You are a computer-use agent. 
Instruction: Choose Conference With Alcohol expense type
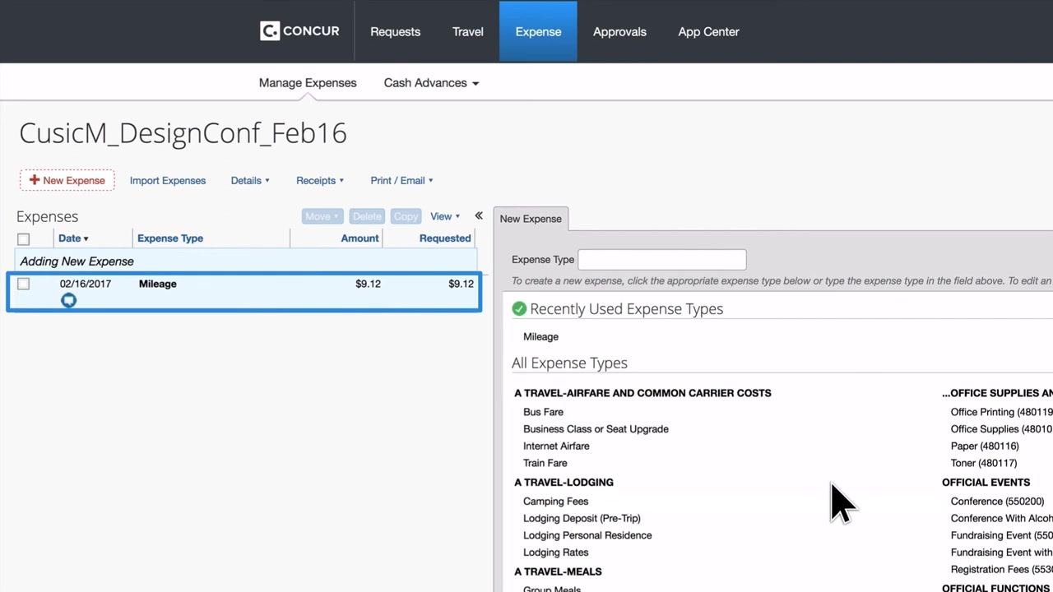[1001, 518]
